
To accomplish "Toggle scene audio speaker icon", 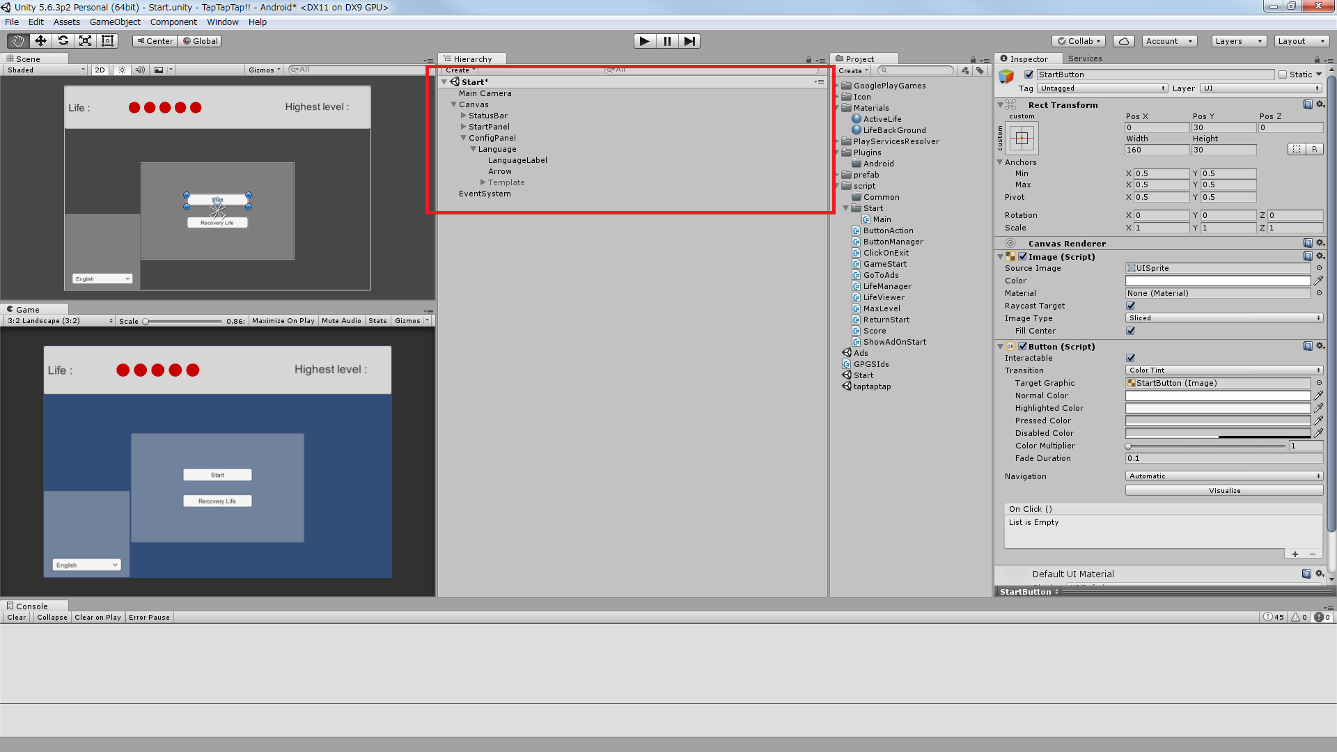I will (x=140, y=70).
